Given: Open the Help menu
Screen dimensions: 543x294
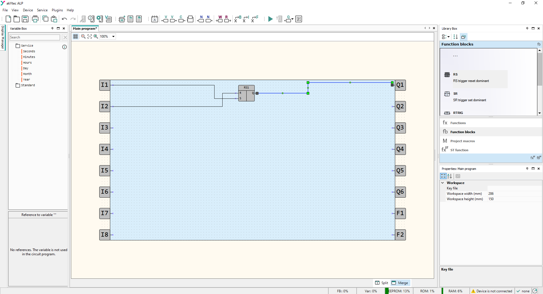Looking at the screenshot, I should [x=70, y=10].
